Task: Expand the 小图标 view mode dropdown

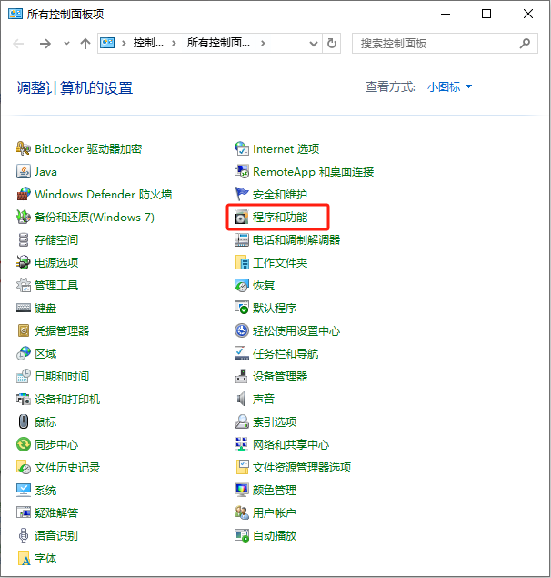Action: [449, 87]
